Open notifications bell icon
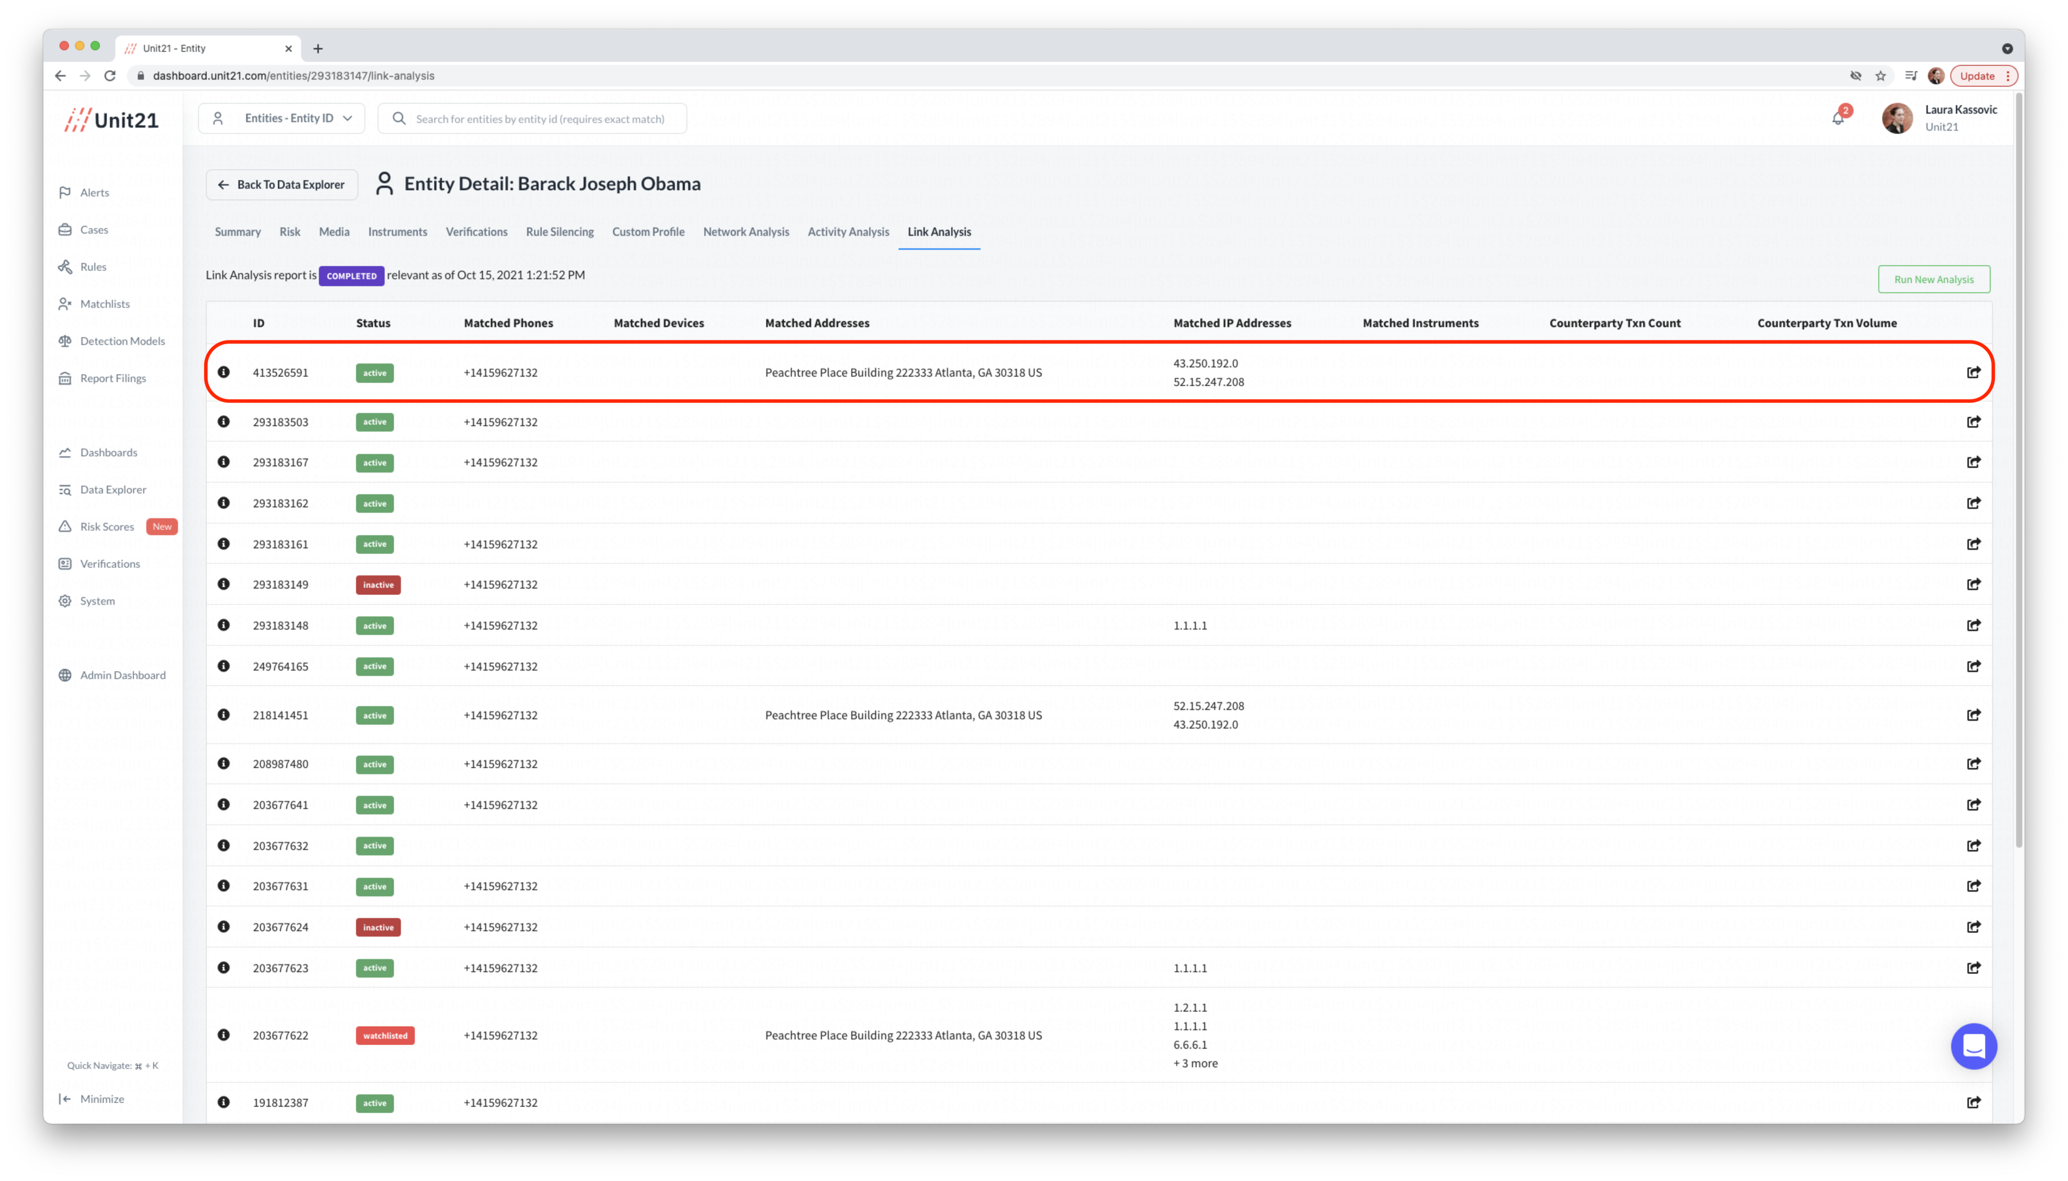The width and height of the screenshot is (2068, 1181). [x=1837, y=118]
